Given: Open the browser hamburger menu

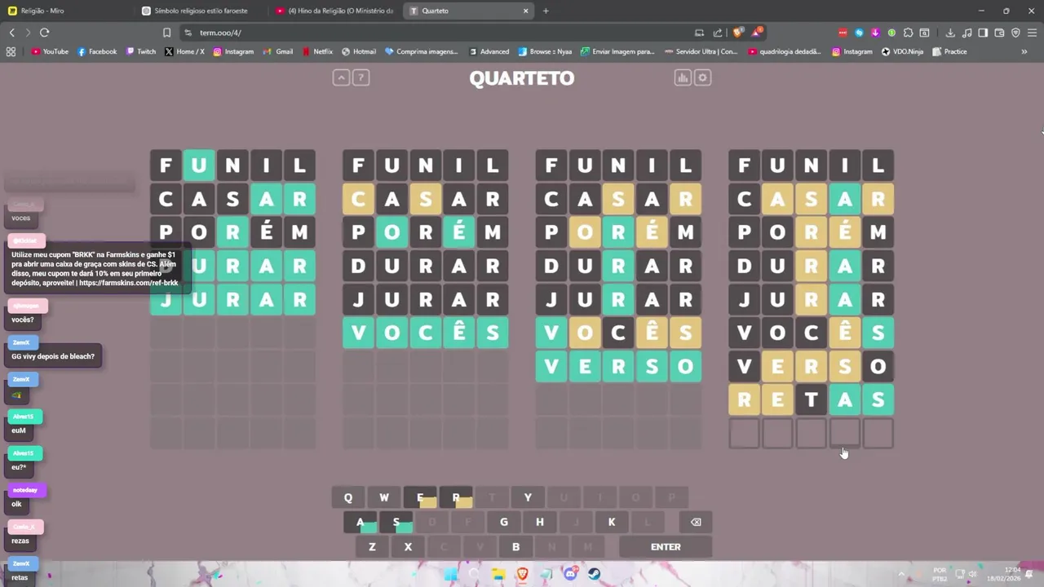Looking at the screenshot, I should [1032, 33].
